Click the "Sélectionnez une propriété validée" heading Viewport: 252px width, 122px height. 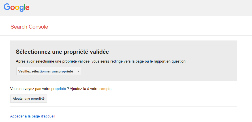coord(62,52)
